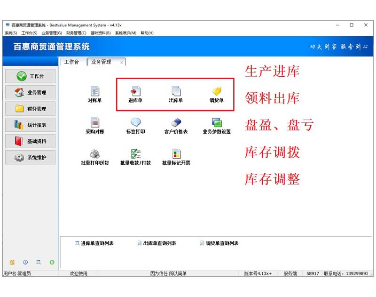
Task: Open the 系统(S) menu
Action: click(11, 33)
